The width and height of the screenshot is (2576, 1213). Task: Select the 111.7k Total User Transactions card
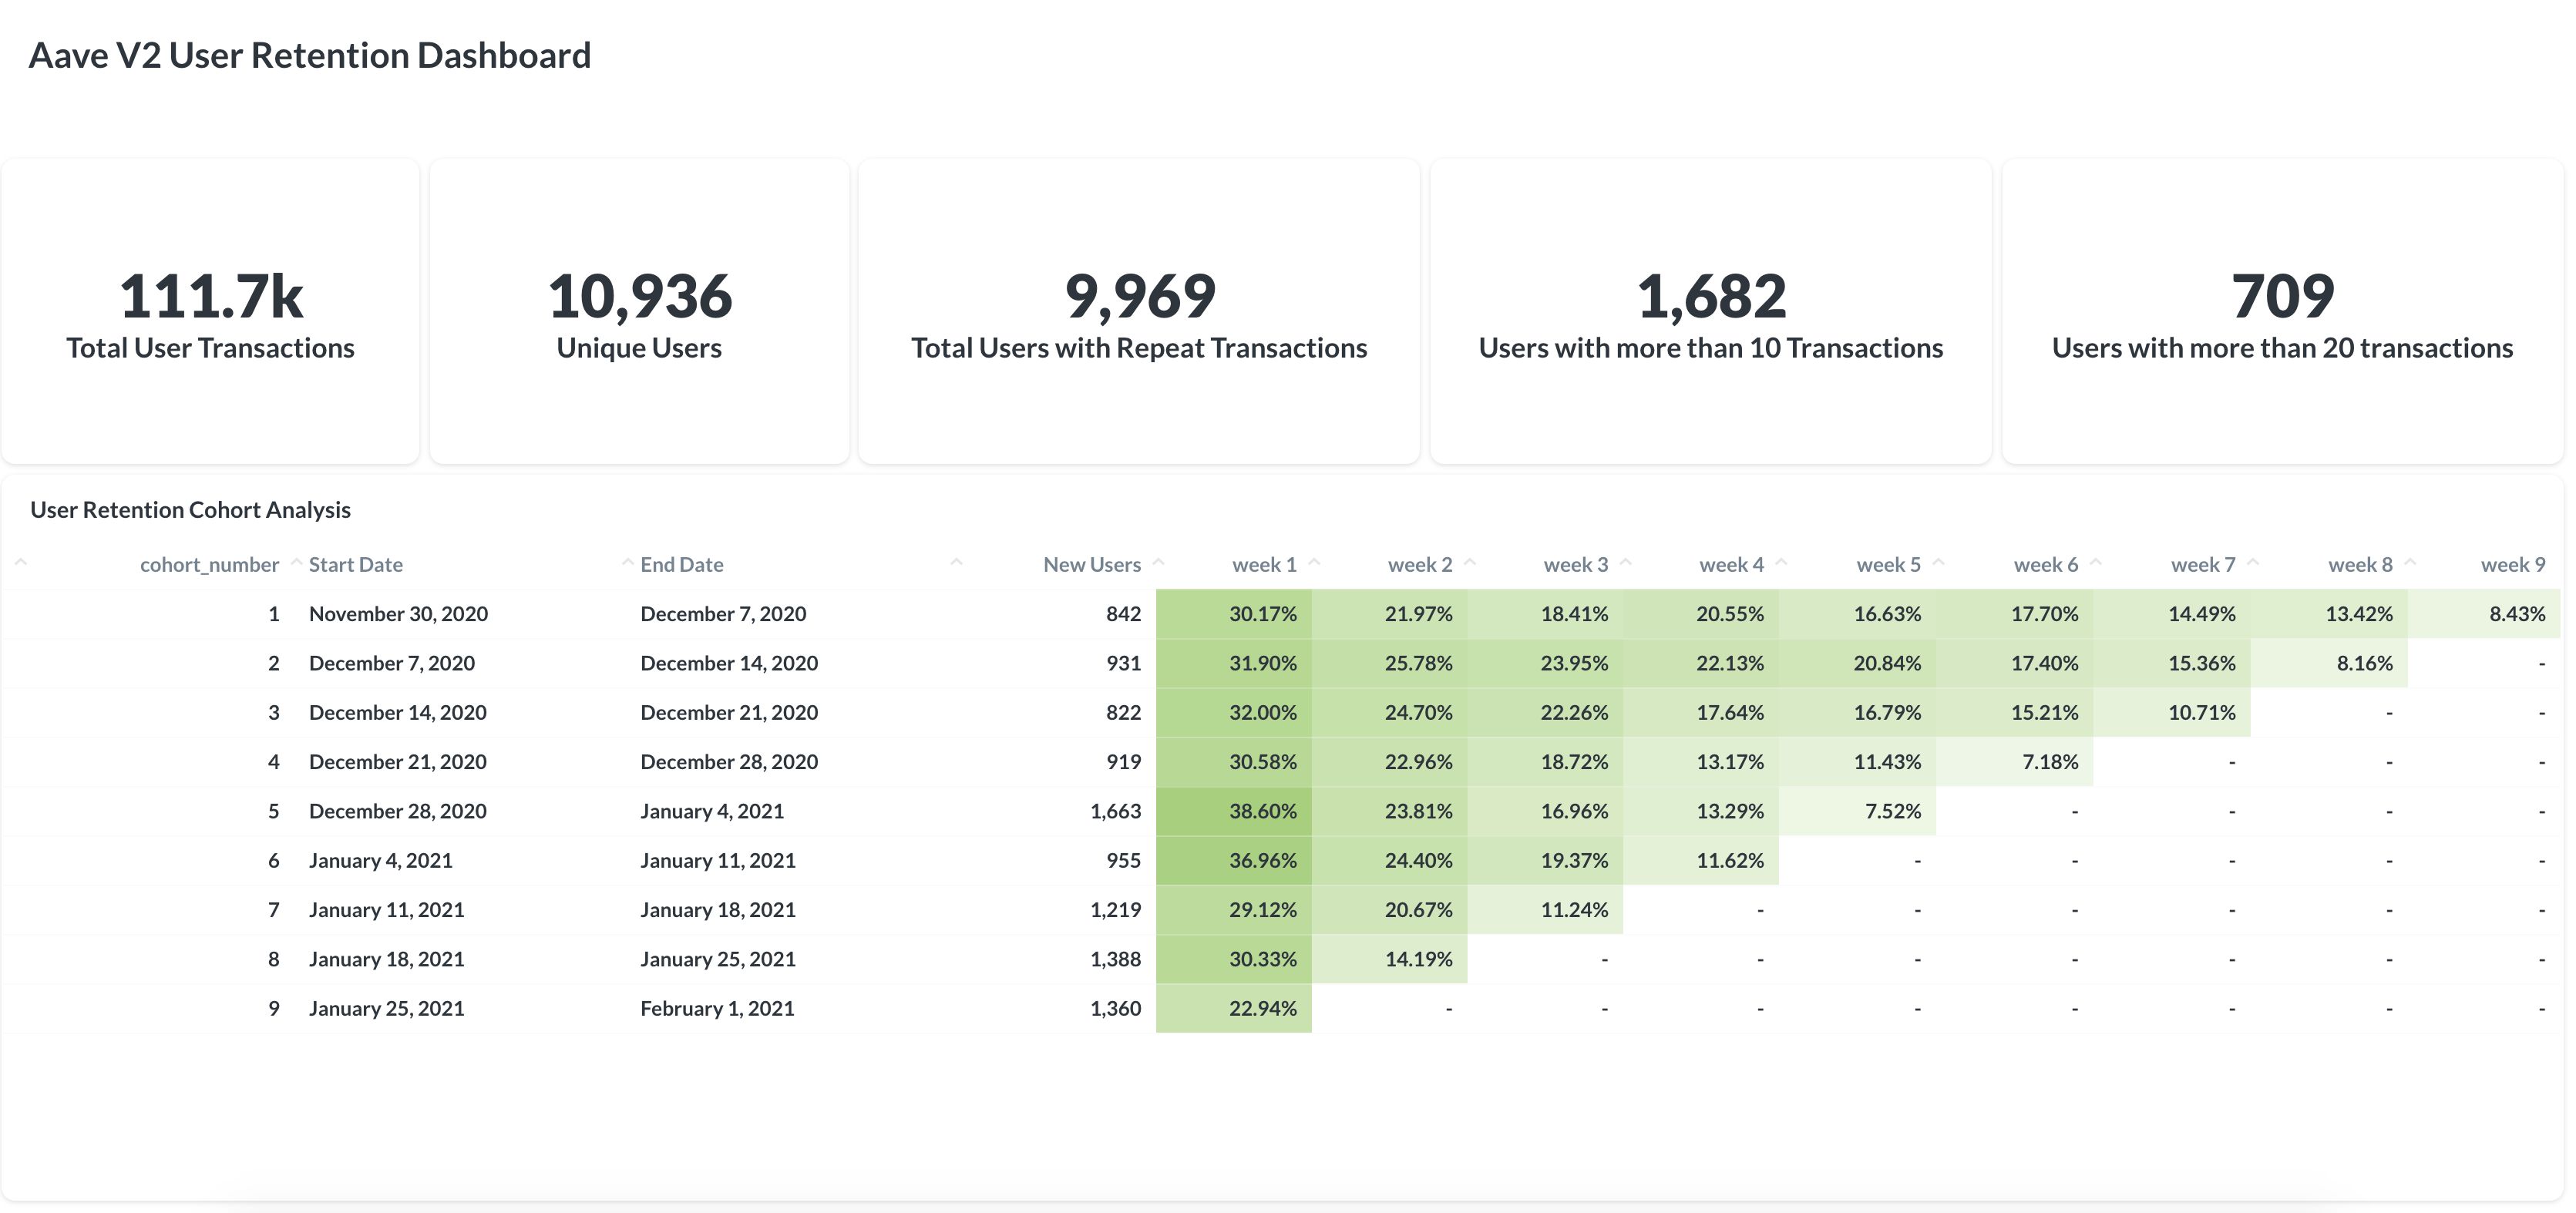click(x=210, y=311)
